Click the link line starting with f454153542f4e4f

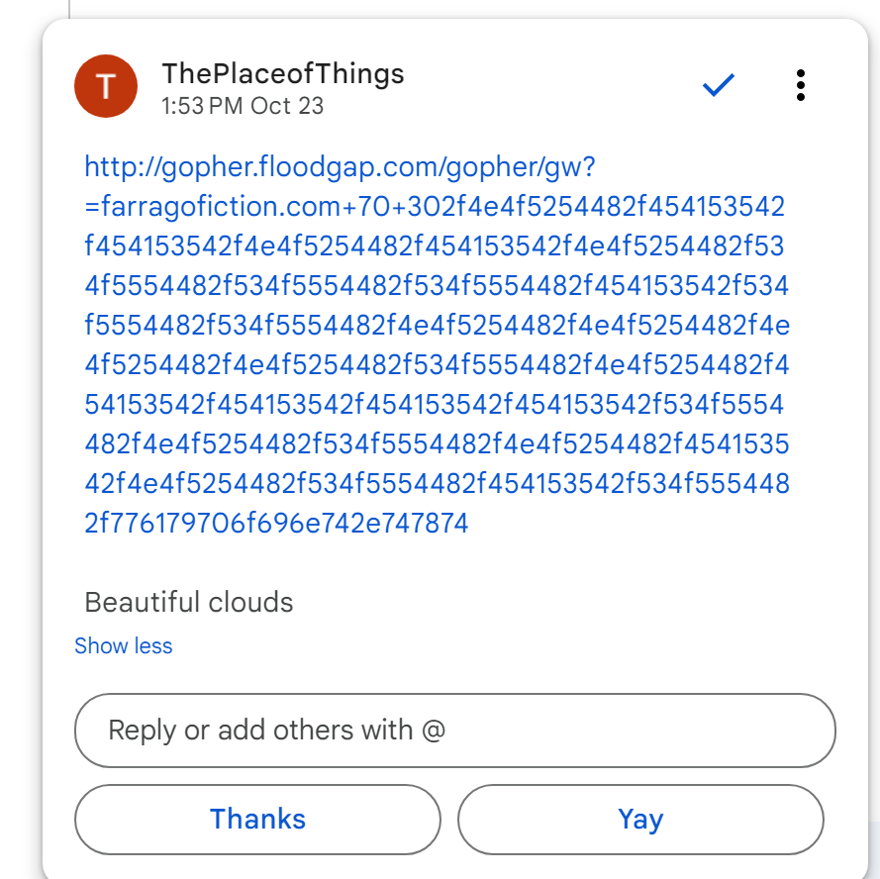pyautogui.click(x=435, y=246)
